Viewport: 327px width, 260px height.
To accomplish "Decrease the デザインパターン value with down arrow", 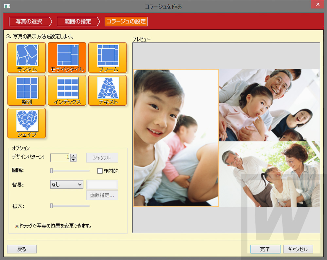I will coord(73,160).
